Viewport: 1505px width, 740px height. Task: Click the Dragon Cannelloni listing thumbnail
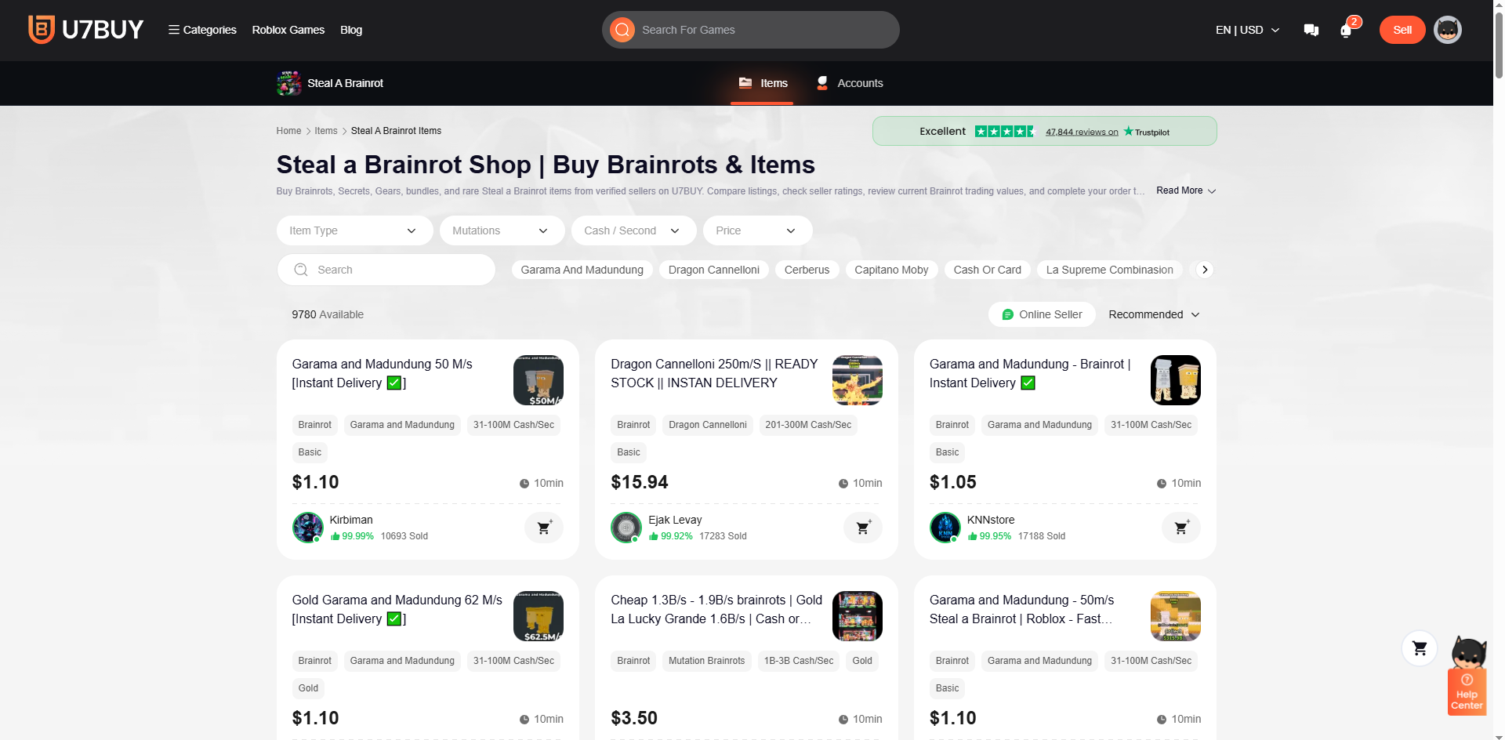point(858,380)
